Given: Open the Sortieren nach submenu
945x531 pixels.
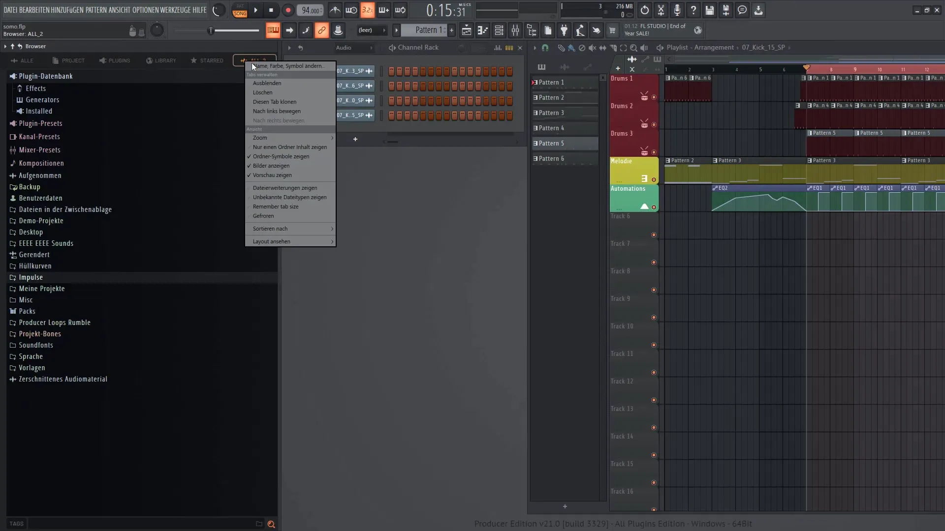Looking at the screenshot, I should [x=290, y=229].
